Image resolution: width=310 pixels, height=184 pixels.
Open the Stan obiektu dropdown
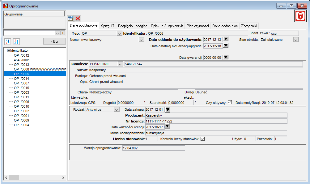[296, 40]
